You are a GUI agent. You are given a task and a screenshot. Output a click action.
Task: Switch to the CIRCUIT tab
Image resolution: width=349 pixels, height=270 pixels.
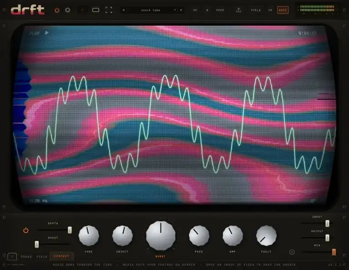(61, 256)
